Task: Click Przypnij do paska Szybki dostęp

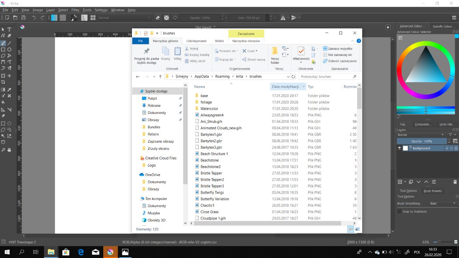Action: pos(147,56)
